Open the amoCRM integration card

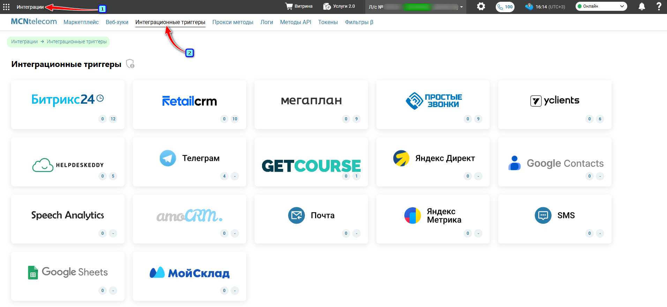click(x=189, y=219)
